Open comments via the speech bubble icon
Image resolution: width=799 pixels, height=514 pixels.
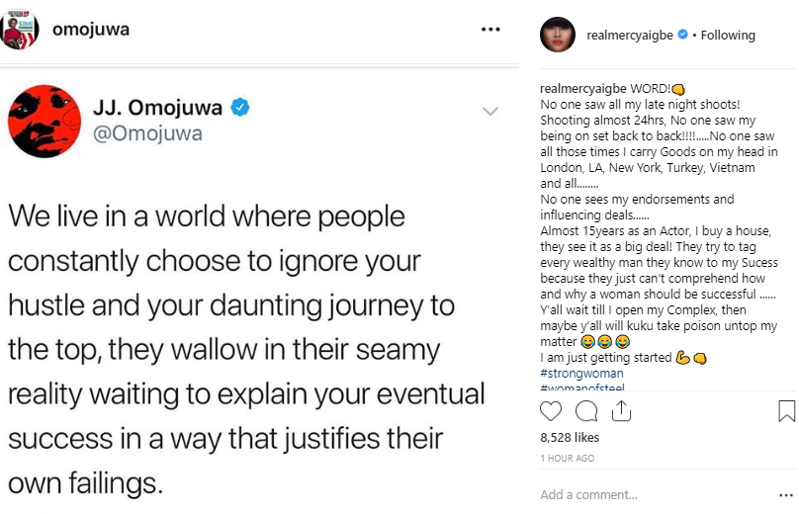[x=586, y=409]
